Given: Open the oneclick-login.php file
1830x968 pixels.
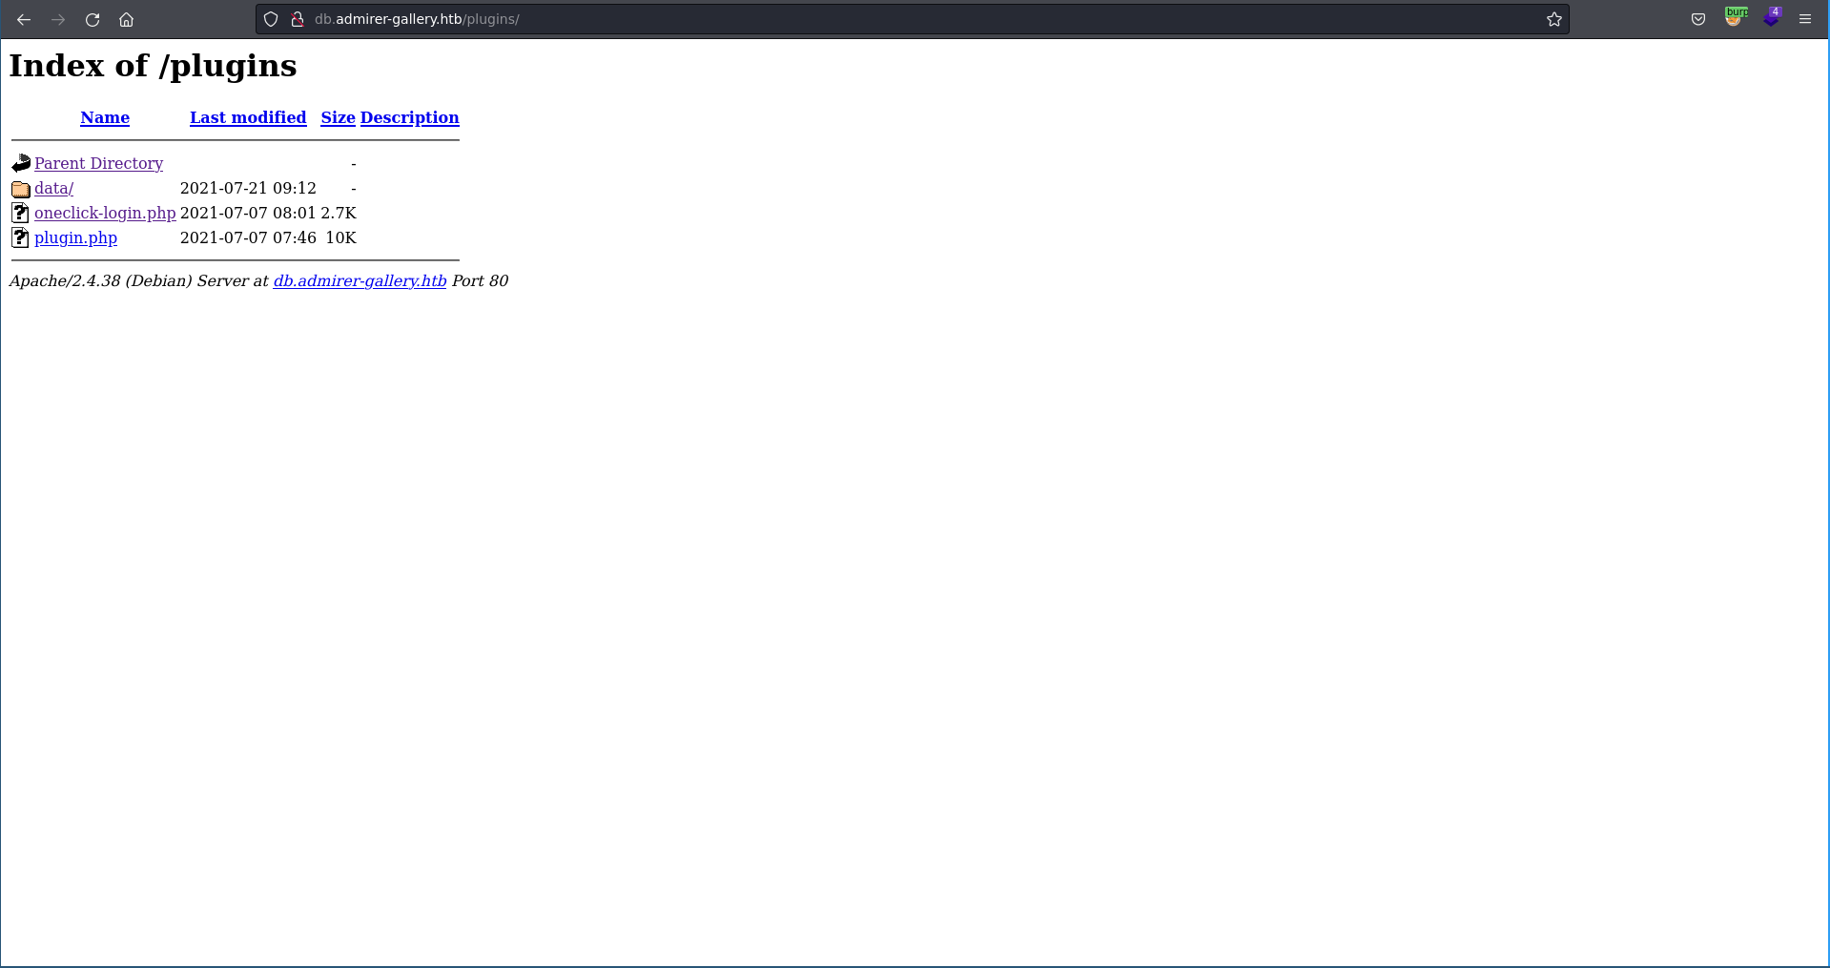Looking at the screenshot, I should tap(105, 213).
